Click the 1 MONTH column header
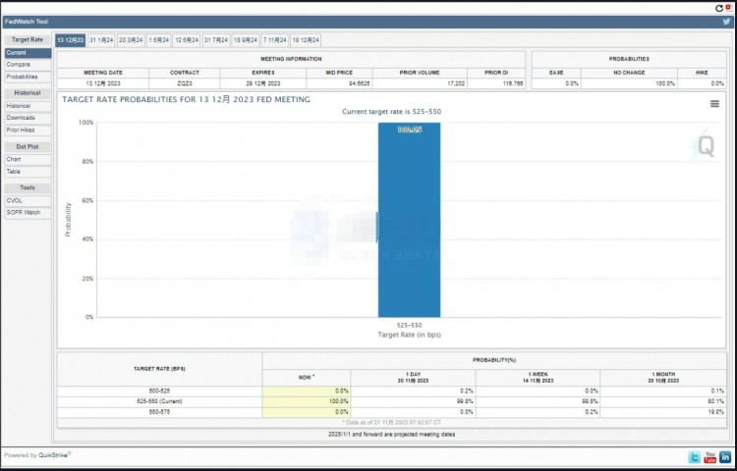The image size is (737, 471). coord(663,378)
